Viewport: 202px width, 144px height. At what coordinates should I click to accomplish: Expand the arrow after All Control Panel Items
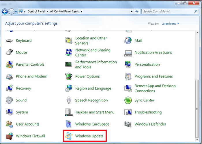coord(82,12)
